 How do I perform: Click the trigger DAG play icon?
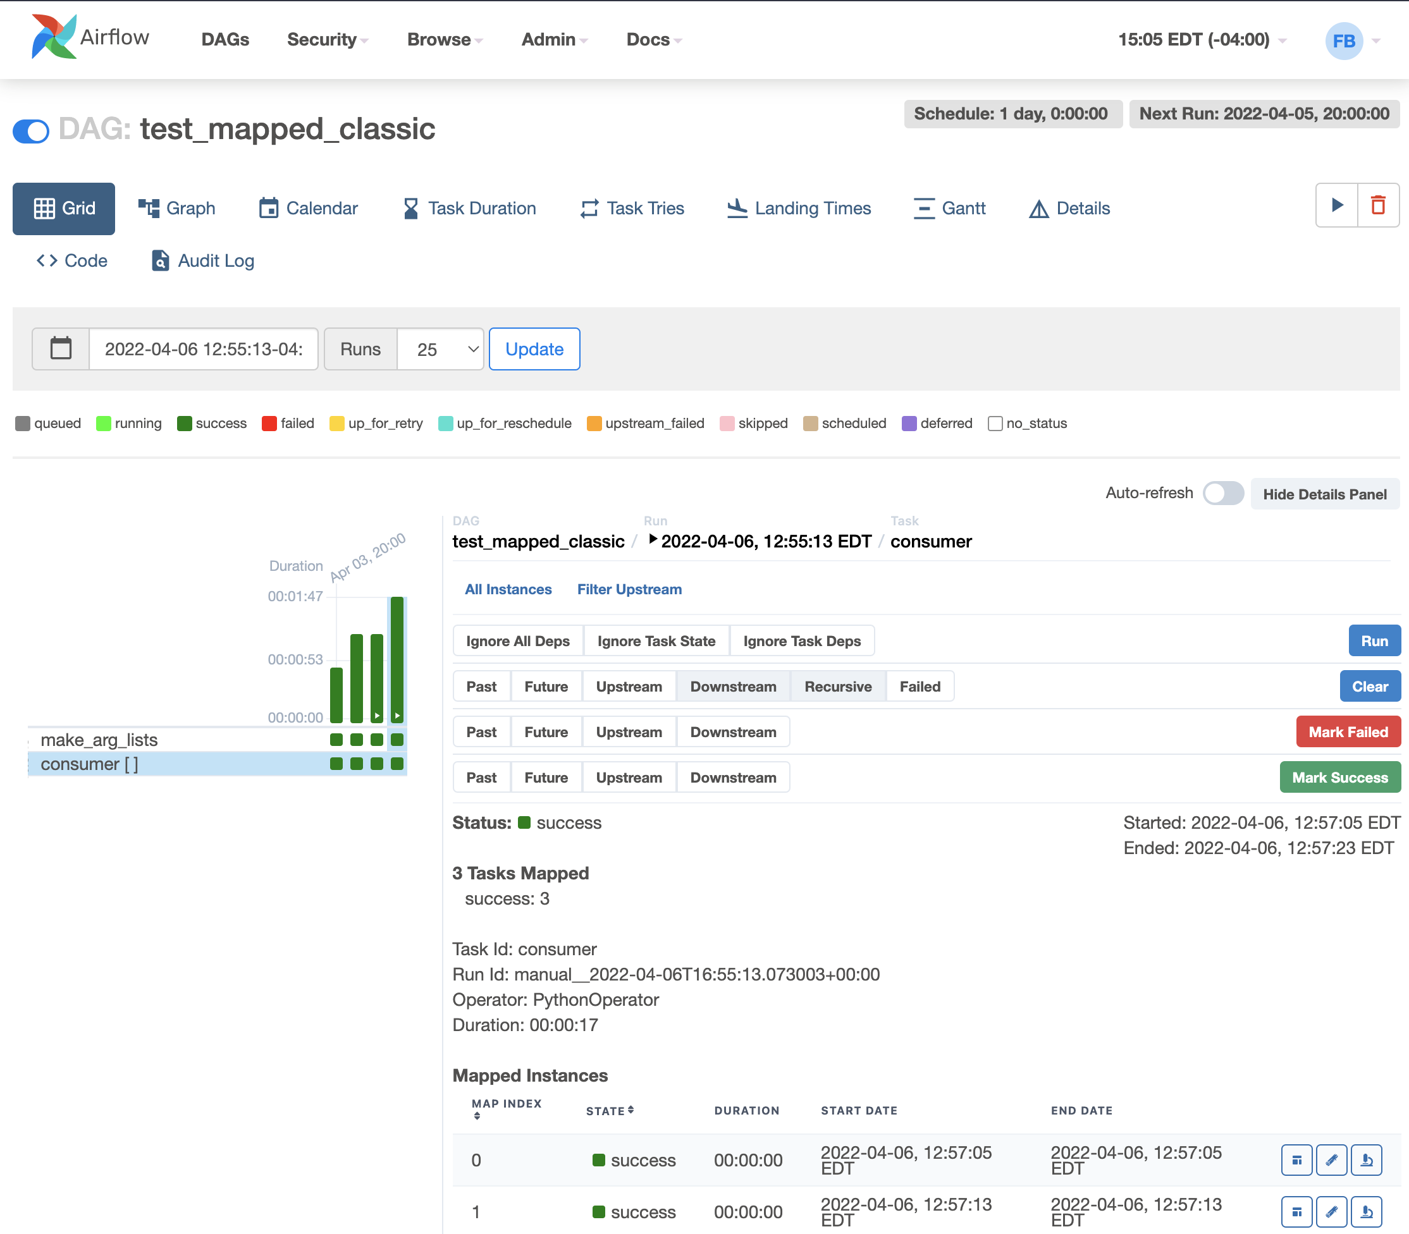1337,205
